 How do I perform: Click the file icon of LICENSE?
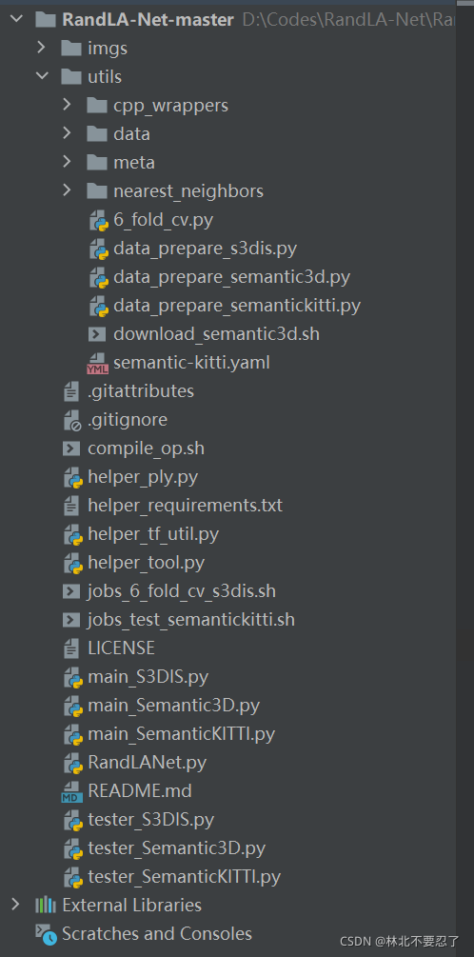[71, 648]
